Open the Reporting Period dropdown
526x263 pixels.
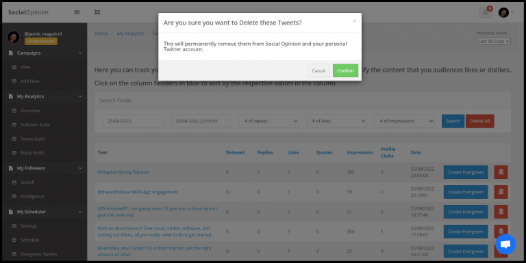tap(493, 41)
